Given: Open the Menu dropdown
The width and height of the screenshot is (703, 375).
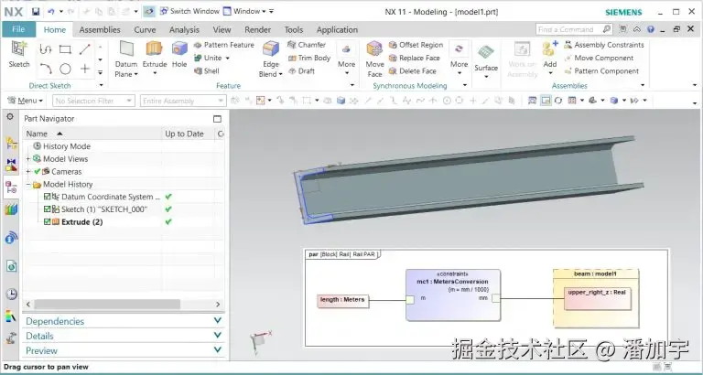Looking at the screenshot, I should click(x=25, y=101).
